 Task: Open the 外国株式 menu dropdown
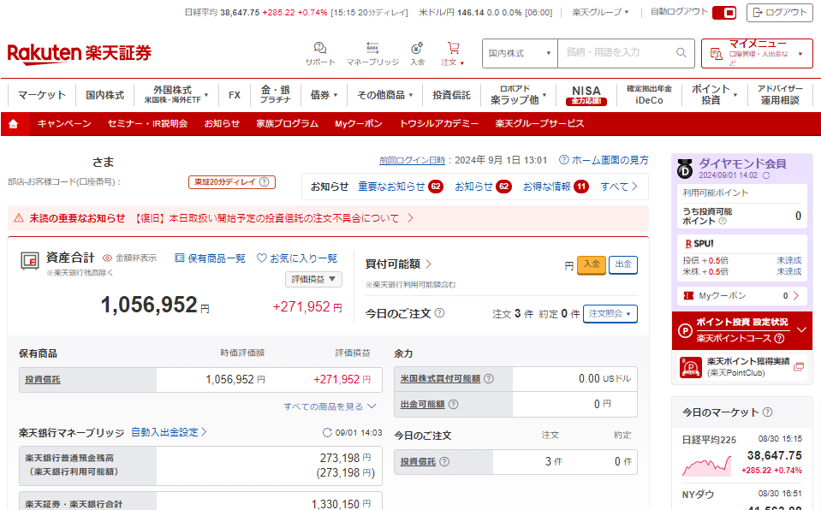pos(176,95)
